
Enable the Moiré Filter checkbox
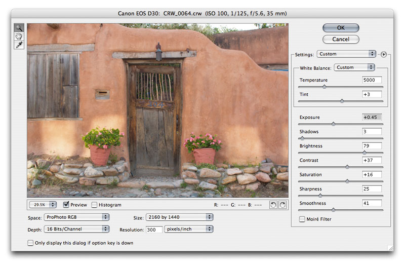(x=302, y=219)
